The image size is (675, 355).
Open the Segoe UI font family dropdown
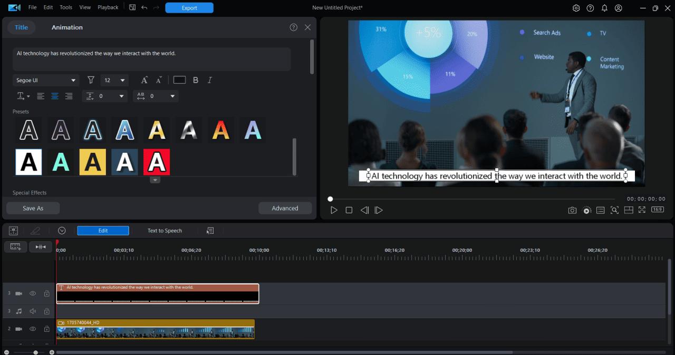tap(46, 80)
